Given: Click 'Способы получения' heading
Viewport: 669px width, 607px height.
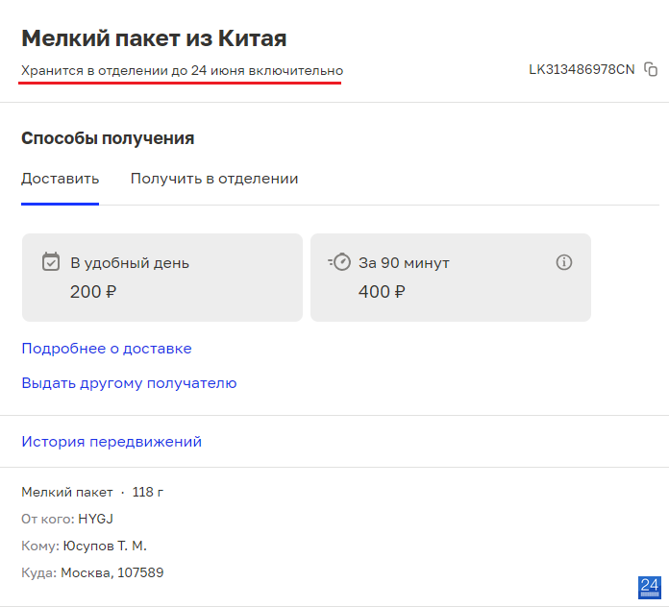Looking at the screenshot, I should pyautogui.click(x=108, y=138).
